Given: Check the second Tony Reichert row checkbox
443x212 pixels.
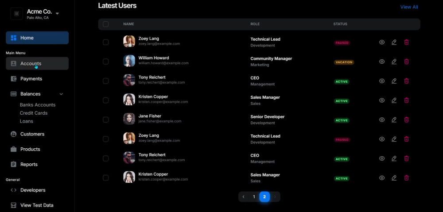Looking at the screenshot, I should tap(106, 158).
